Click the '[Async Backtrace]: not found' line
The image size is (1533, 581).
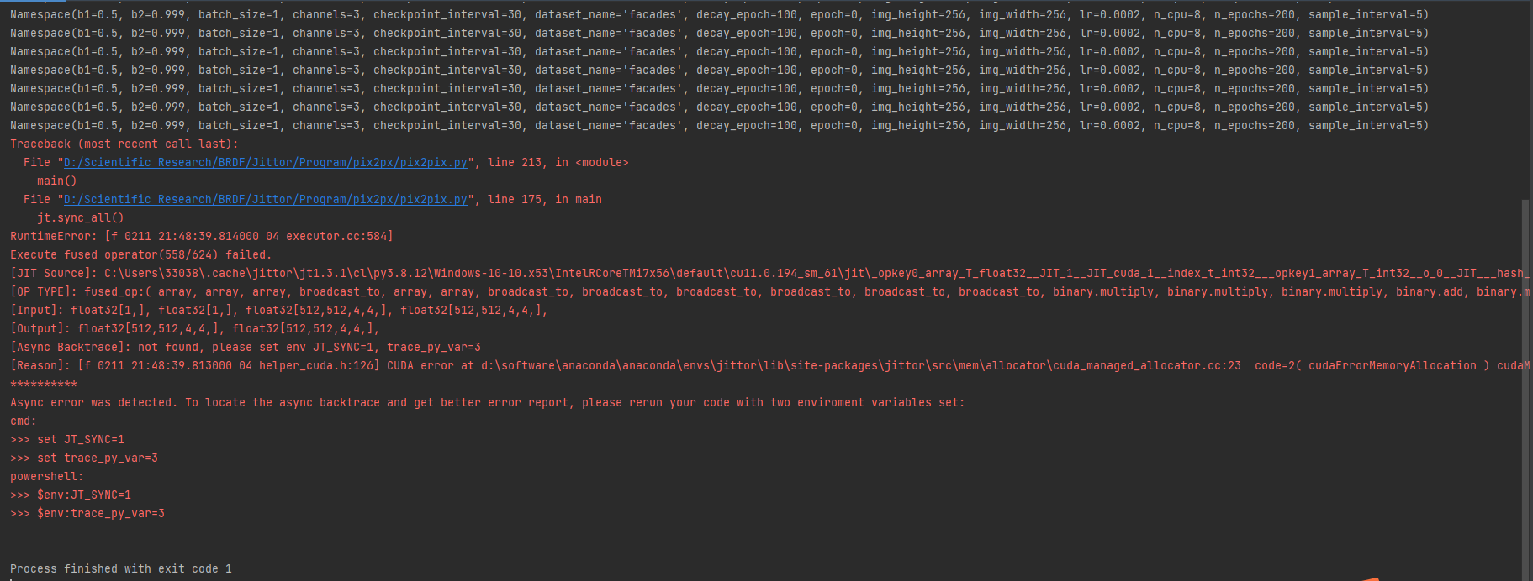coord(245,348)
